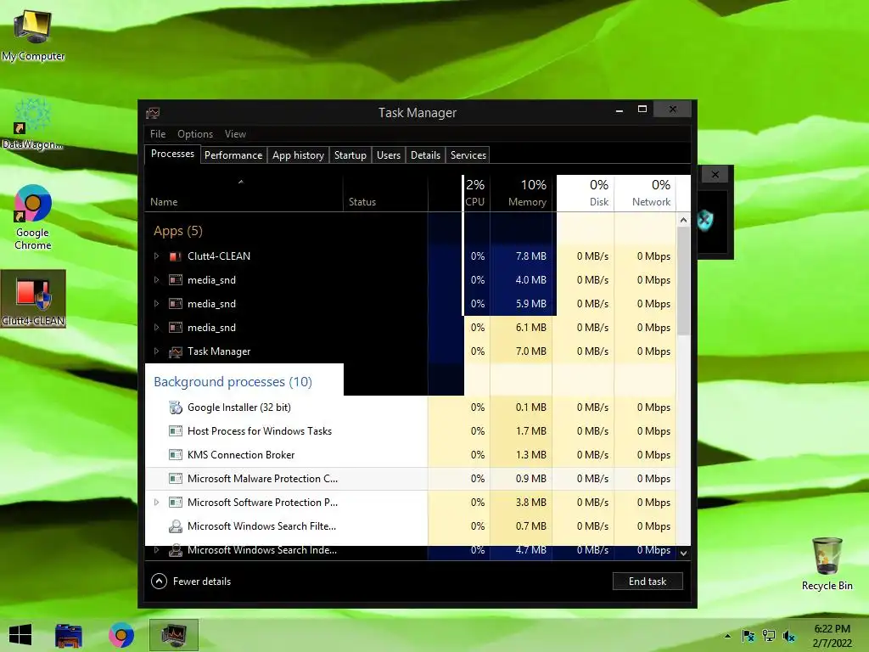Switch to the Services tab
This screenshot has height=652, width=869.
[x=468, y=155]
